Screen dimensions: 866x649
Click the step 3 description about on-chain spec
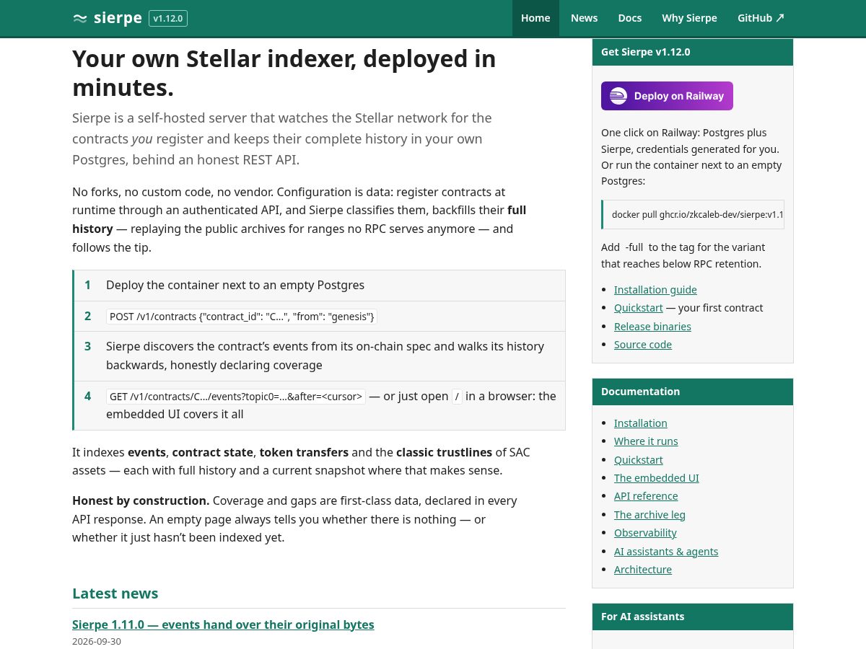coord(325,356)
